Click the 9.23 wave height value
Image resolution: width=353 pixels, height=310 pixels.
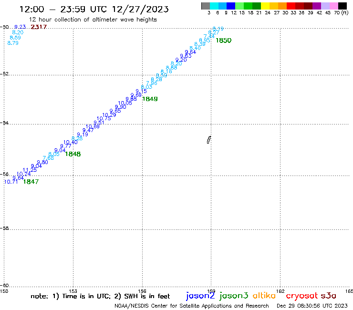tap(20, 27)
